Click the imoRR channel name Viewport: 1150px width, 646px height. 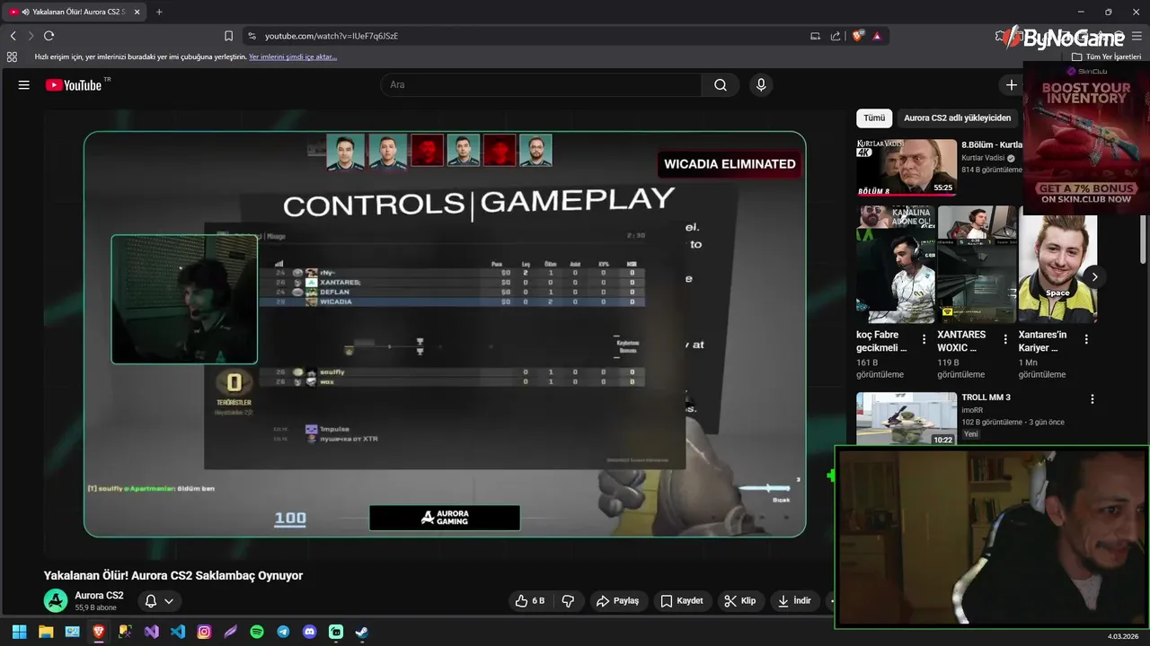click(x=972, y=410)
